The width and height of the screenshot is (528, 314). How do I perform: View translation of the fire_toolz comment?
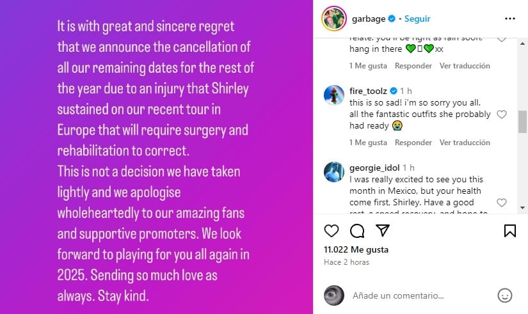[465, 143]
